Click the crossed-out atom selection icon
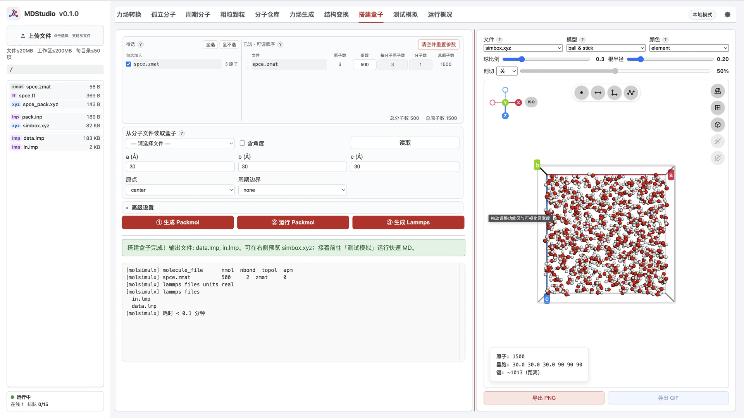 718,141
